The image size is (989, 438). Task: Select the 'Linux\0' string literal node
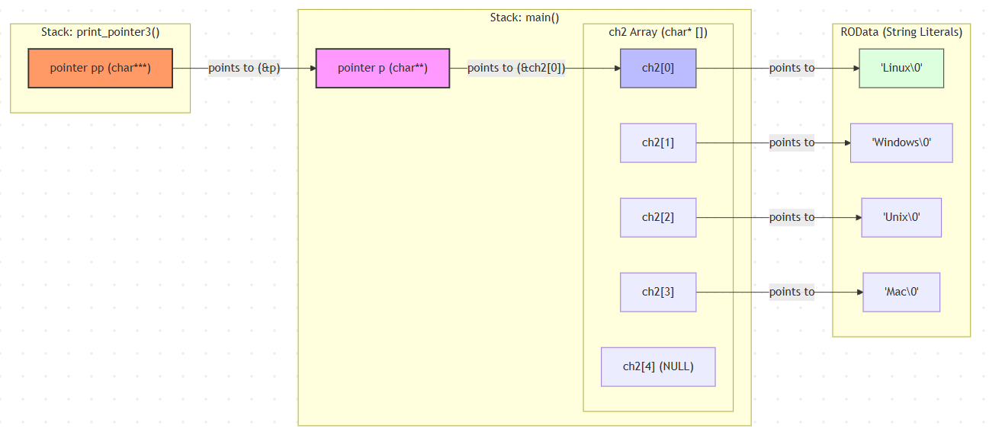pos(901,69)
